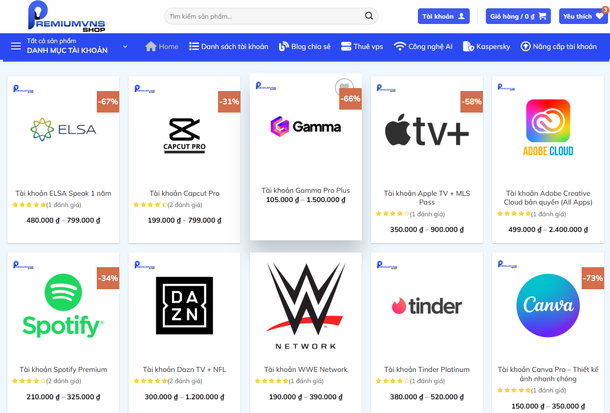Click the Canva Pro product image
This screenshot has height=413, width=610.
pyautogui.click(x=548, y=306)
